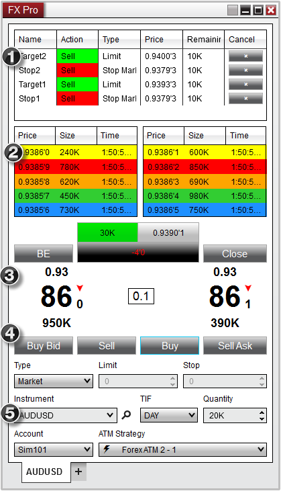Image resolution: width=281 pixels, height=491 pixels.
Task: Click the bid size 950K
Action: [56, 323]
